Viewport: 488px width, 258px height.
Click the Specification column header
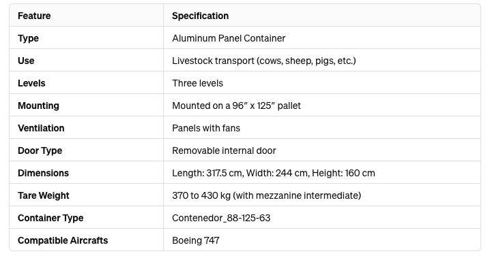point(201,16)
